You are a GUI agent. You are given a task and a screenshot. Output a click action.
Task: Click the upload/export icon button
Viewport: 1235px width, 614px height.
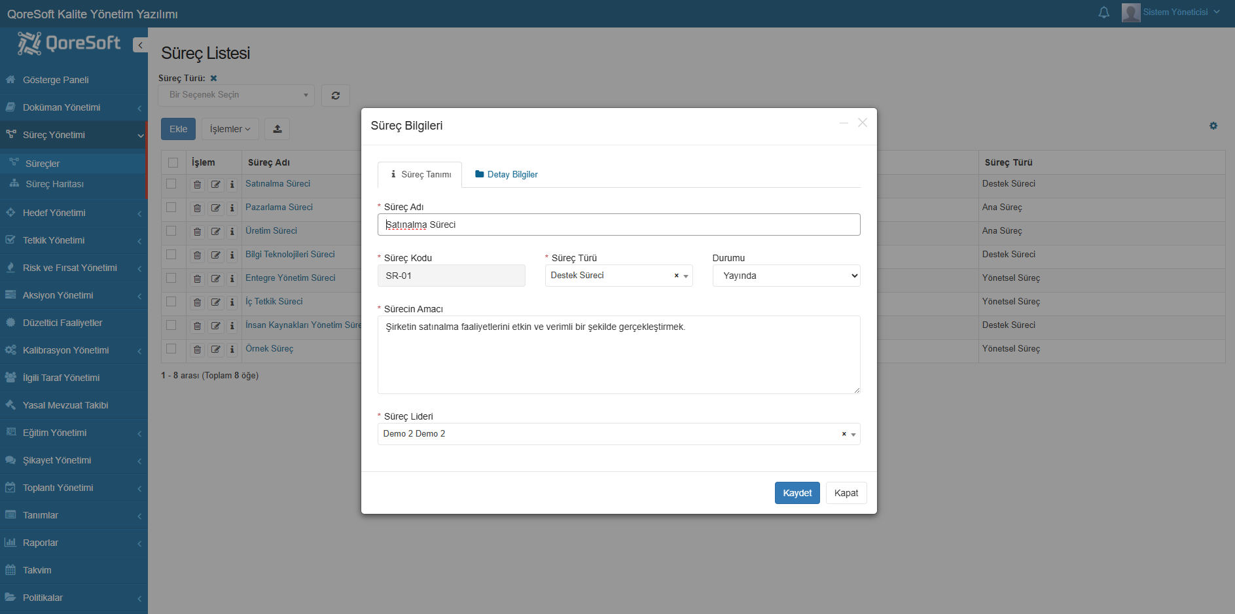pos(277,129)
